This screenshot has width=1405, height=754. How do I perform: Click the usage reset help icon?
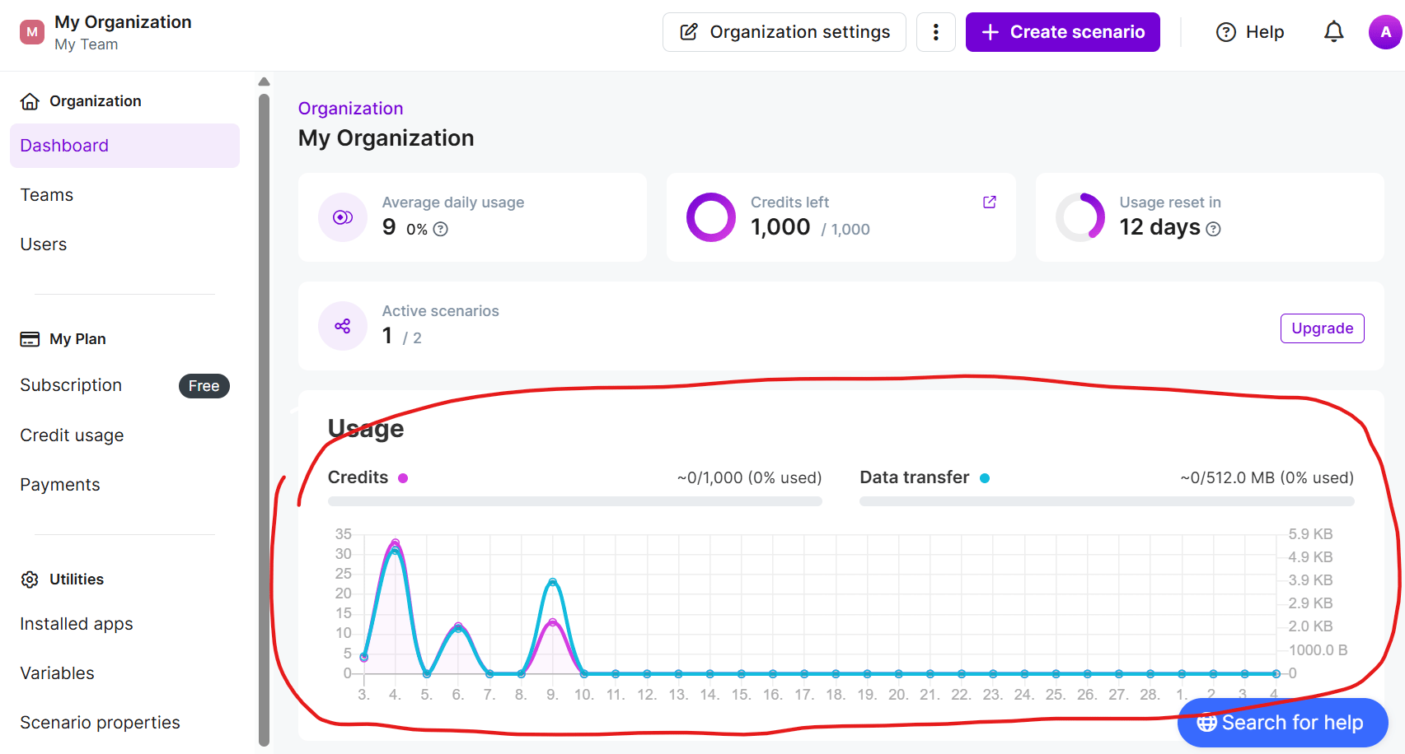[1213, 230]
